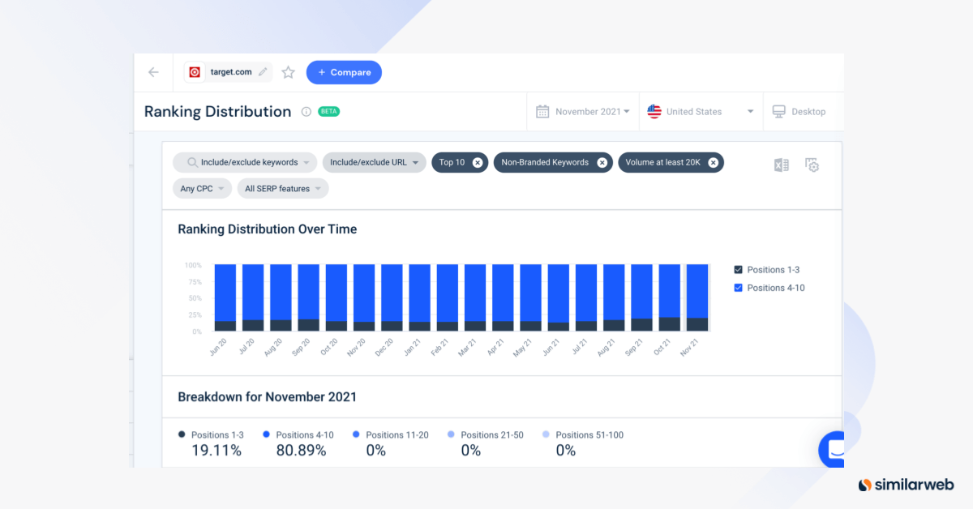Expand the Any CPC filter
973x509 pixels.
(x=201, y=189)
